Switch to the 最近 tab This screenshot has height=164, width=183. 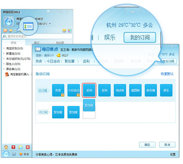[36, 43]
